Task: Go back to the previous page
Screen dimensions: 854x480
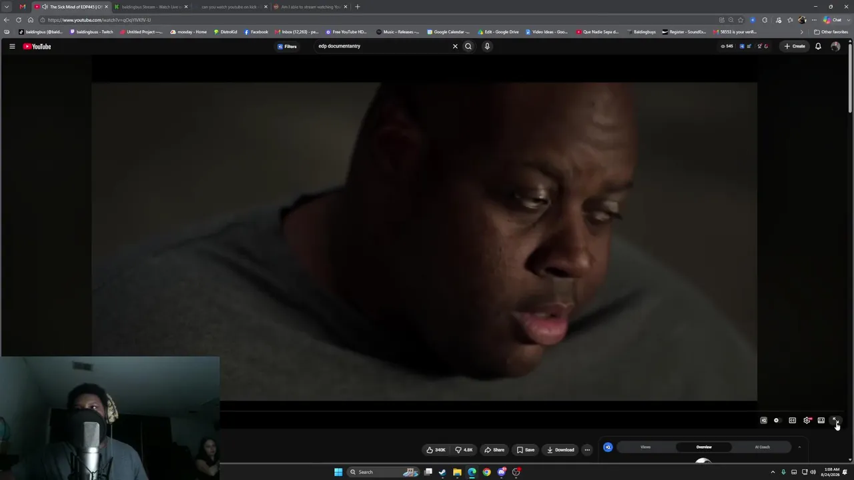Action: [x=7, y=20]
